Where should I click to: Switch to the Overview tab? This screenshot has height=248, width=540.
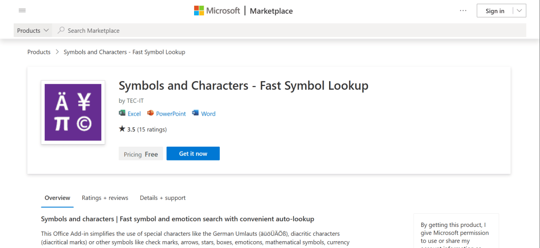pyautogui.click(x=57, y=198)
